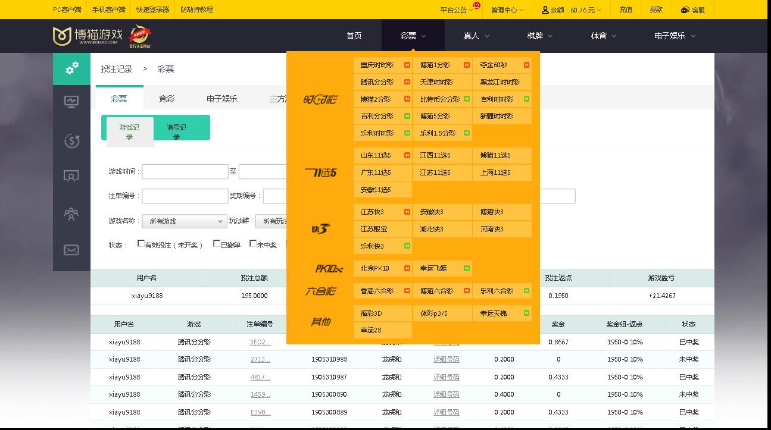
Task: Open the person-on-screen sidebar icon
Action: coord(71,176)
